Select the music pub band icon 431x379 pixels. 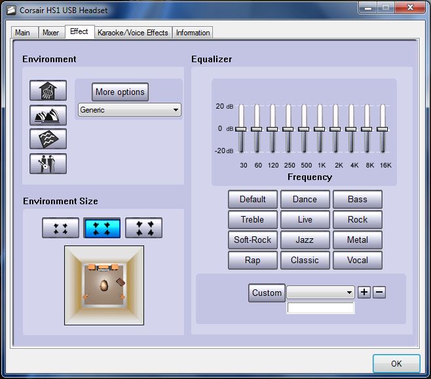click(48, 164)
